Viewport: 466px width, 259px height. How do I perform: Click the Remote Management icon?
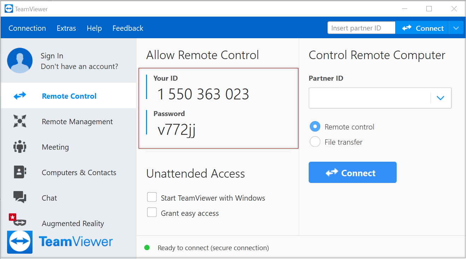pyautogui.click(x=20, y=121)
